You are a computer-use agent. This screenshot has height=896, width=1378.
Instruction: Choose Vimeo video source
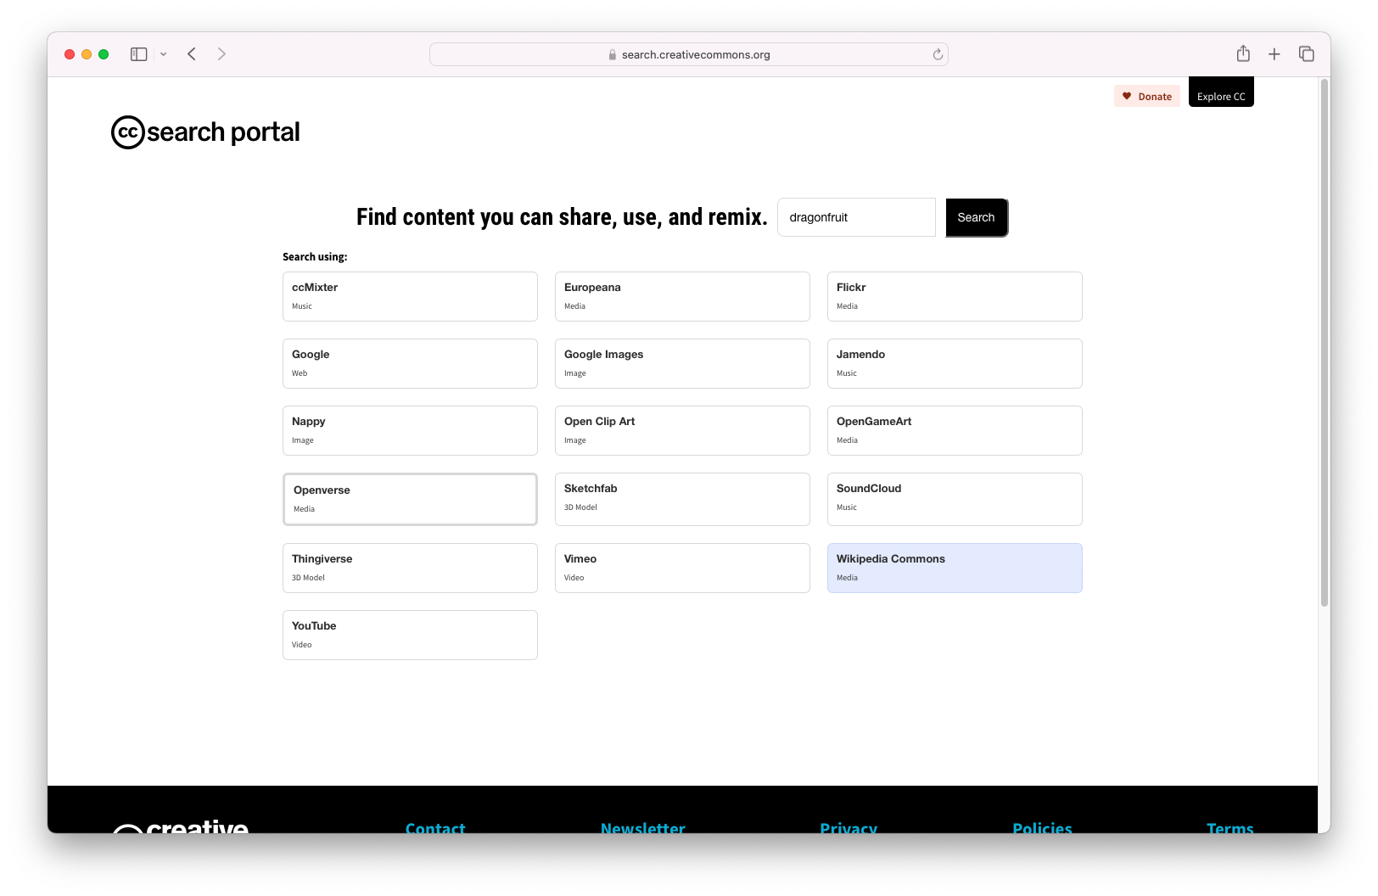pyautogui.click(x=682, y=568)
